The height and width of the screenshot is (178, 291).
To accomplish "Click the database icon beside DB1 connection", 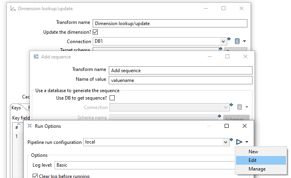I will coord(237,41).
